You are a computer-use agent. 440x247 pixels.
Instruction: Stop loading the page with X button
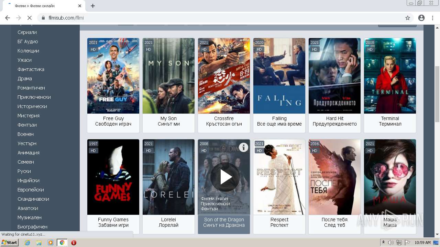pyautogui.click(x=29, y=18)
